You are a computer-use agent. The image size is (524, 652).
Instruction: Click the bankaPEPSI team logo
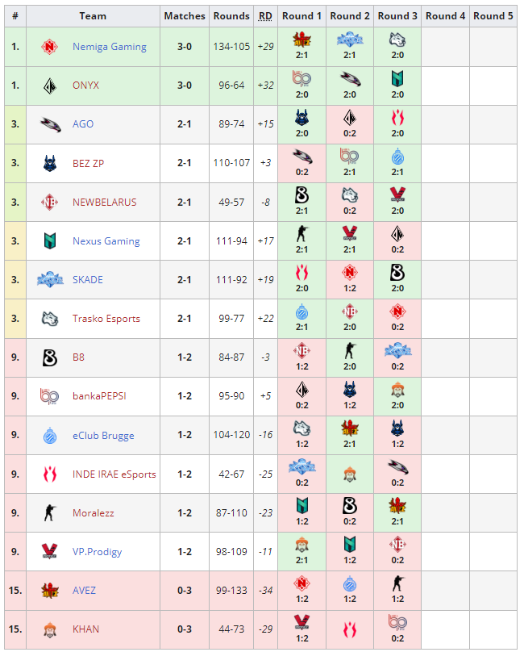pyautogui.click(x=50, y=395)
